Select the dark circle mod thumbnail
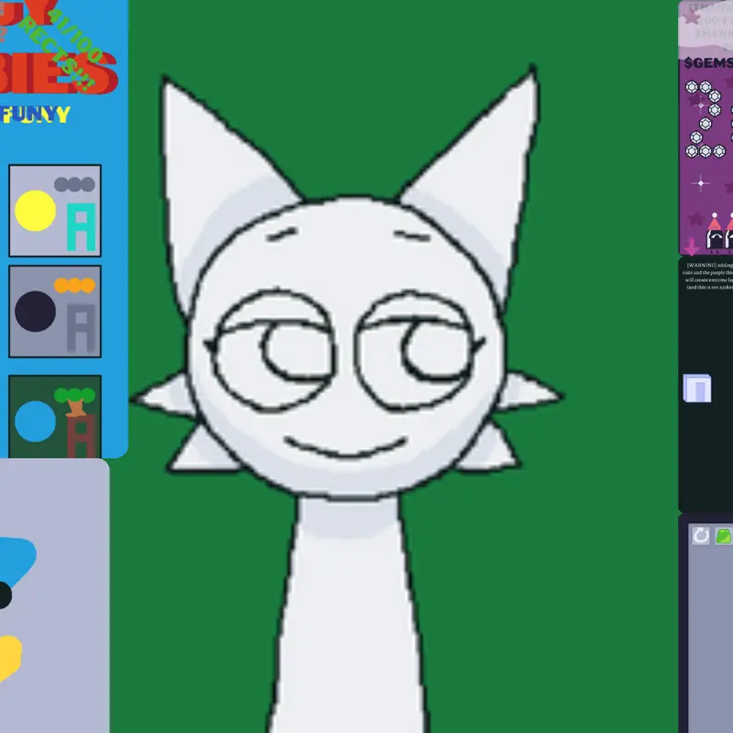 [55, 312]
